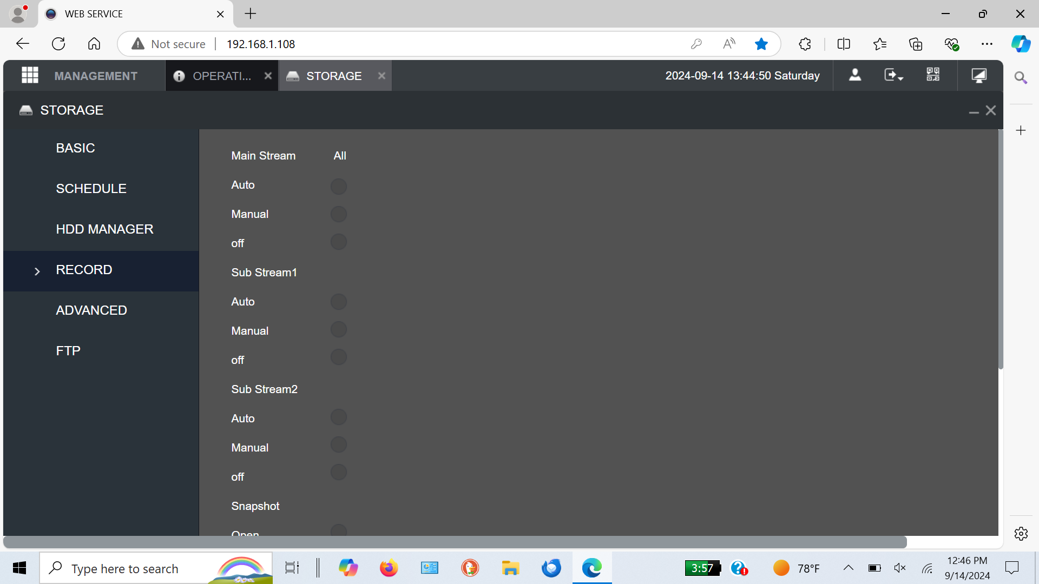
Task: Select Sub Stream1 off radio button
Action: pyautogui.click(x=339, y=357)
